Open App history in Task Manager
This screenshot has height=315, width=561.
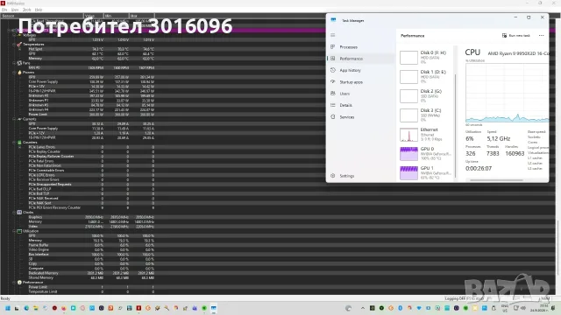pyautogui.click(x=361, y=70)
